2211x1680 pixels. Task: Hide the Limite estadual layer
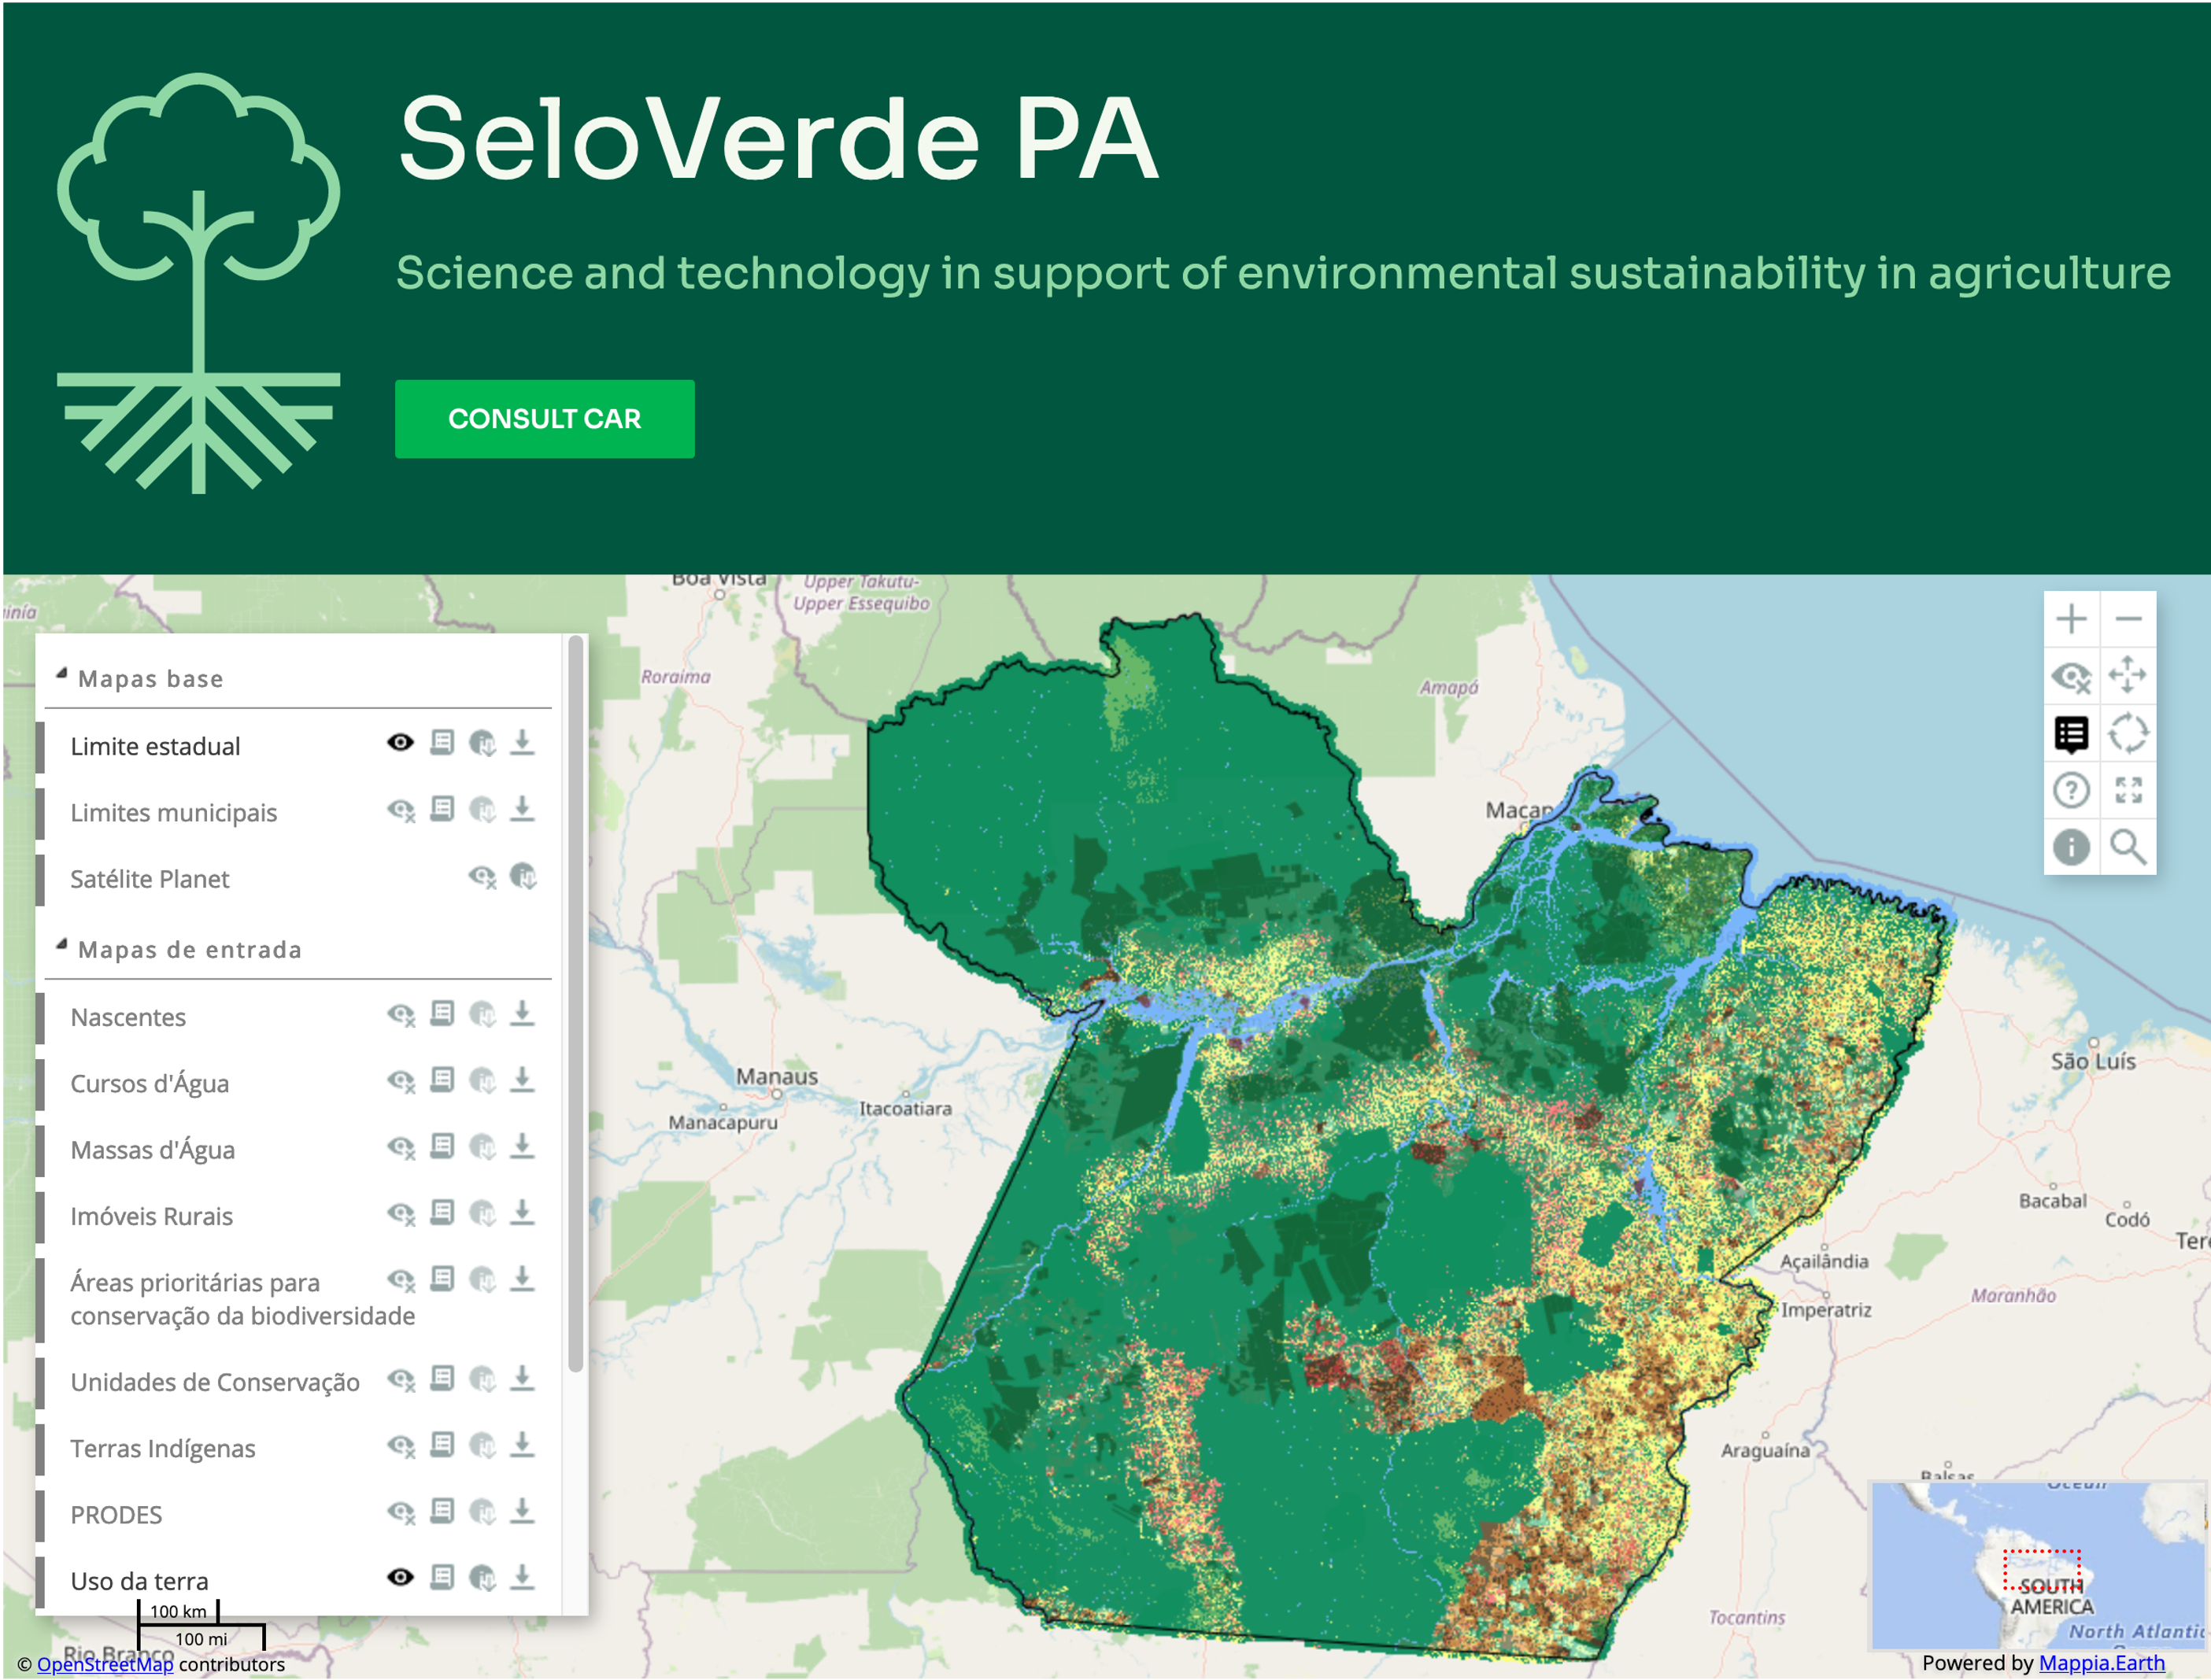coord(400,743)
